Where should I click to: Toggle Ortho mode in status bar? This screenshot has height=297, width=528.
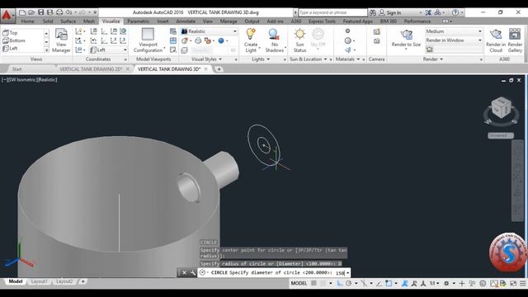(x=339, y=283)
